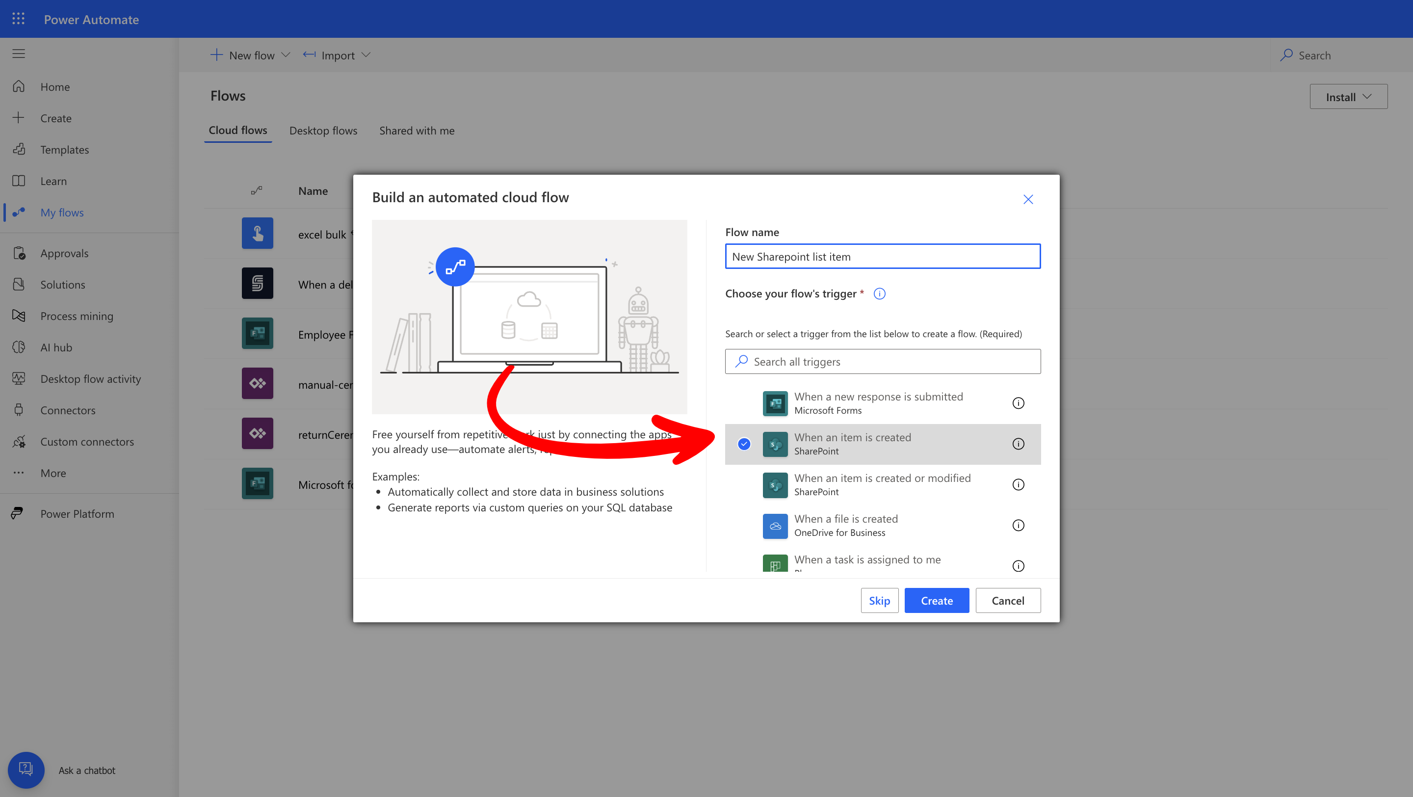Open the Shared with me tab
Viewport: 1413px width, 797px height.
417,131
